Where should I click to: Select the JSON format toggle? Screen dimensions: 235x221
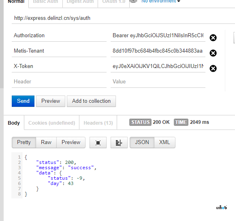coord(142,142)
